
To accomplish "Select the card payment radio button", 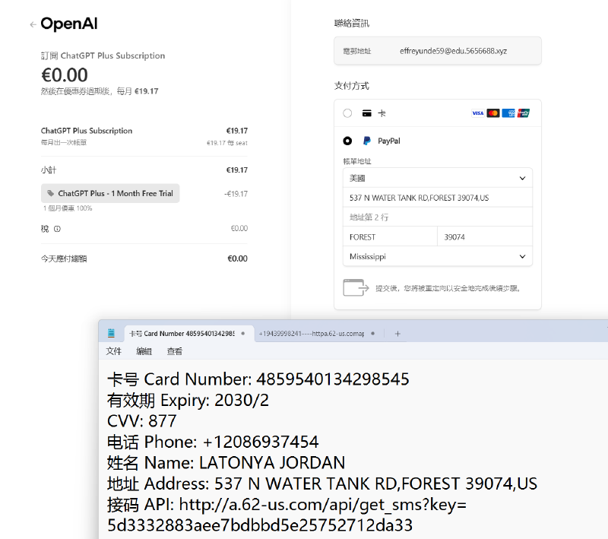I will tap(347, 113).
